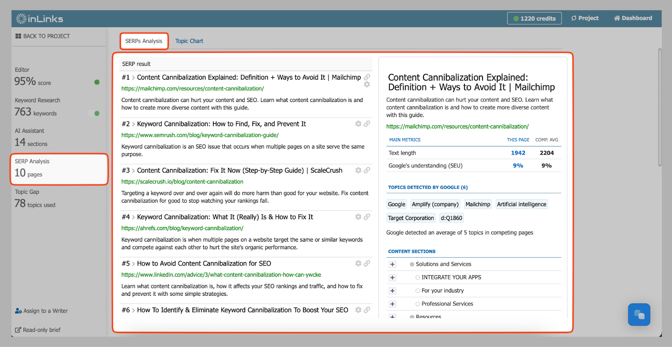This screenshot has height=347, width=672.
Task: Click the Dashboard home icon
Action: (617, 18)
